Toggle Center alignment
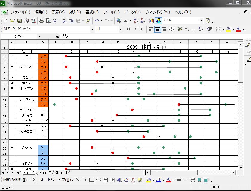 158,29
